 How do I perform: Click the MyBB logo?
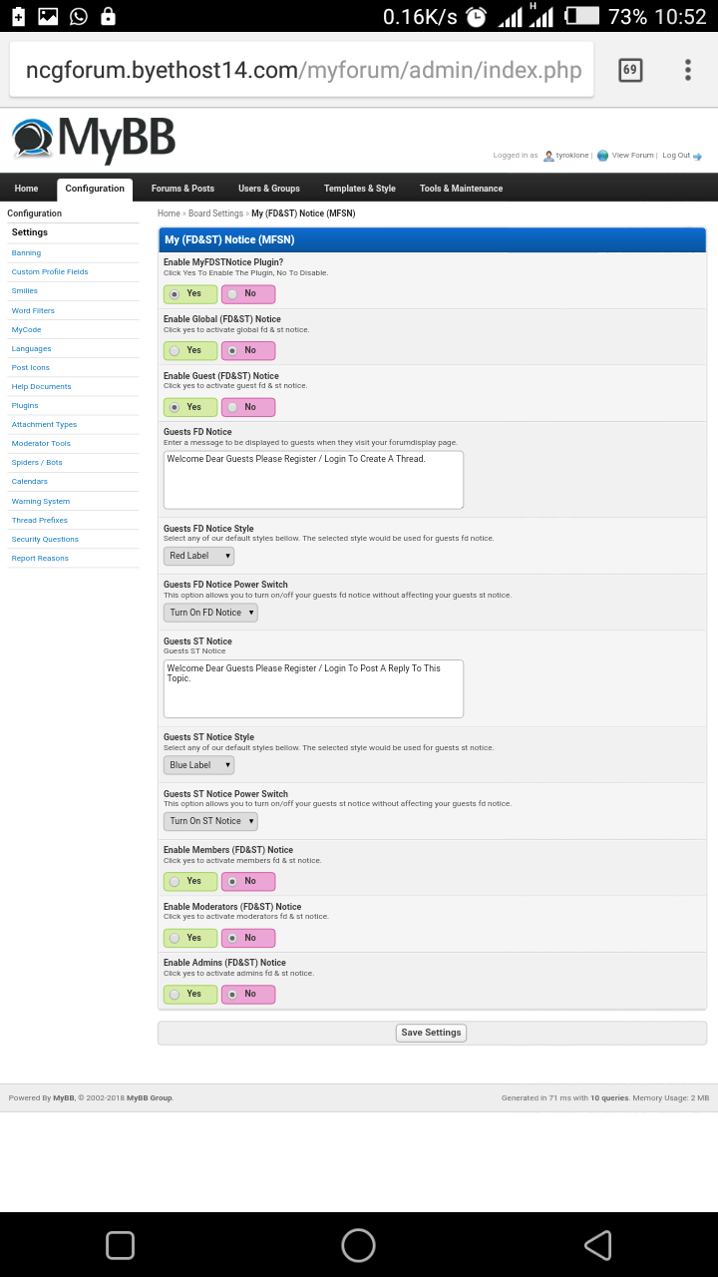point(94,140)
